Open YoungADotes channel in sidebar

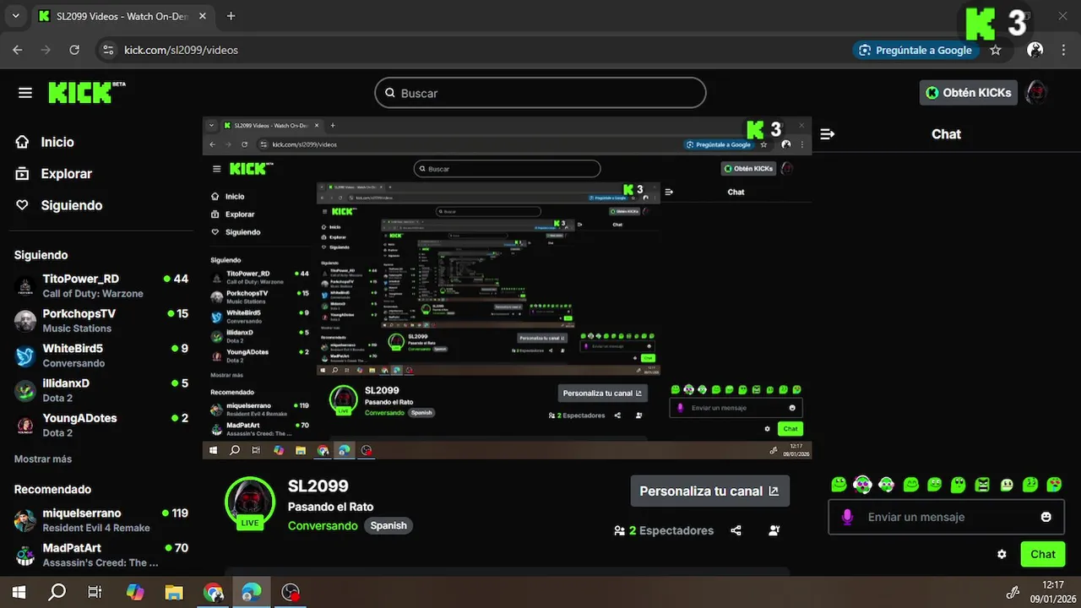(x=101, y=425)
